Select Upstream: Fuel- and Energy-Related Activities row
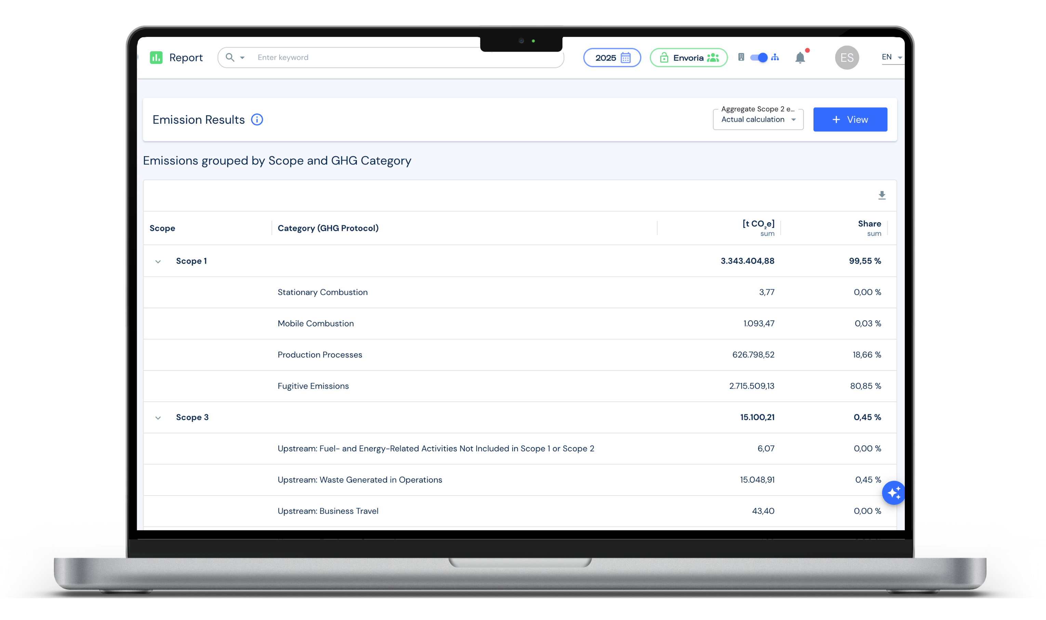Image resolution: width=1046 pixels, height=620 pixels. [520, 449]
